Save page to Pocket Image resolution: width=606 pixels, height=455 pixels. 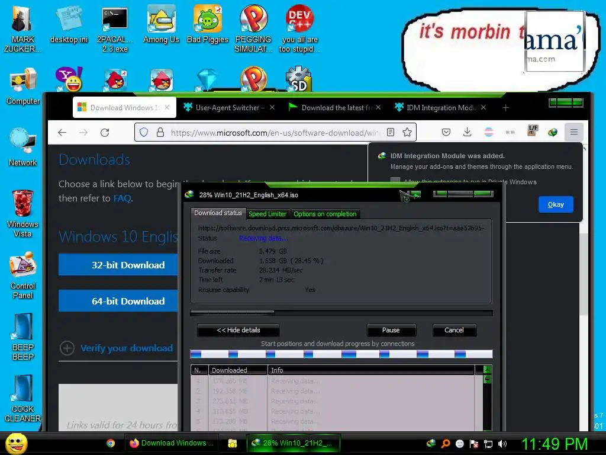pyautogui.click(x=446, y=132)
